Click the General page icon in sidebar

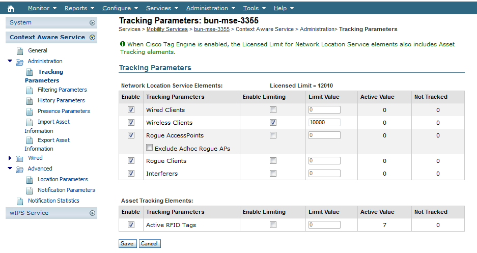click(20, 51)
